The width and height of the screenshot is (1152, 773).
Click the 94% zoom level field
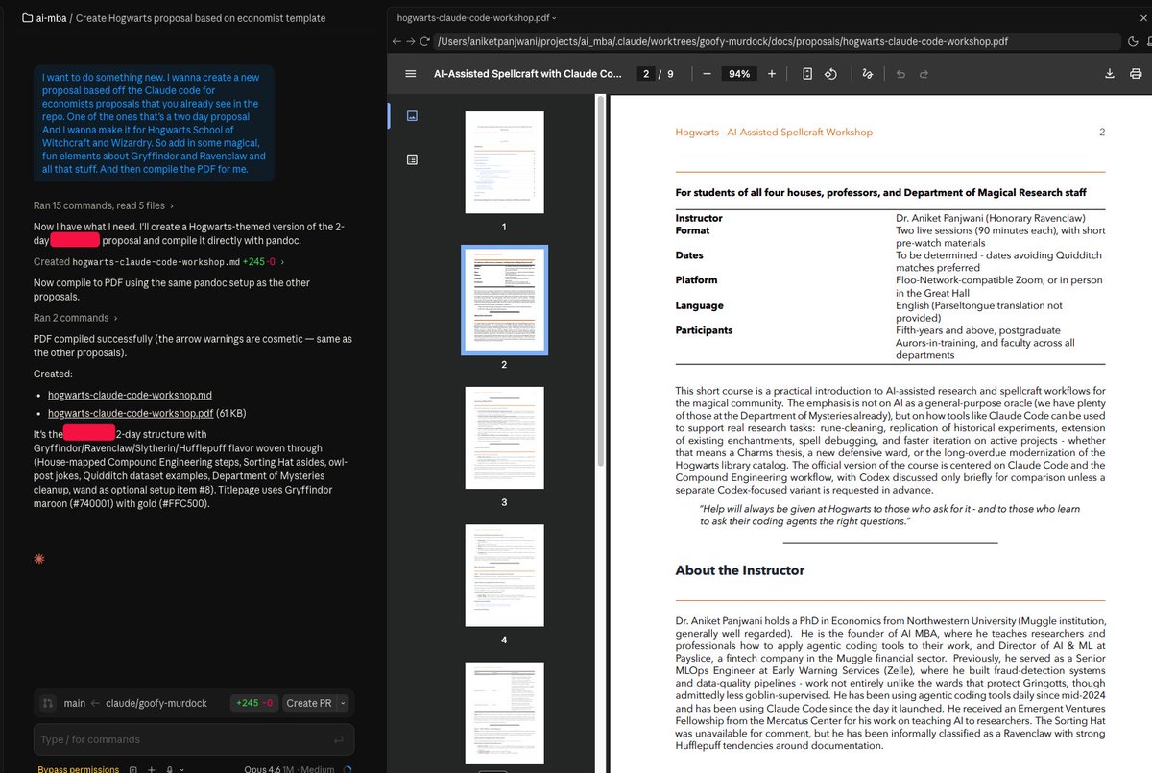click(739, 74)
